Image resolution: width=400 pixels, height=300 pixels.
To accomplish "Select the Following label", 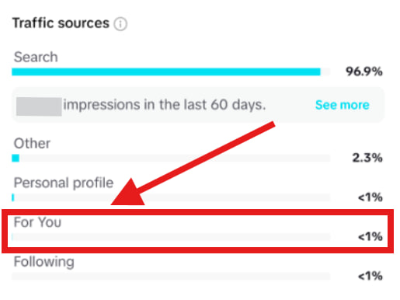I will 44,262.
